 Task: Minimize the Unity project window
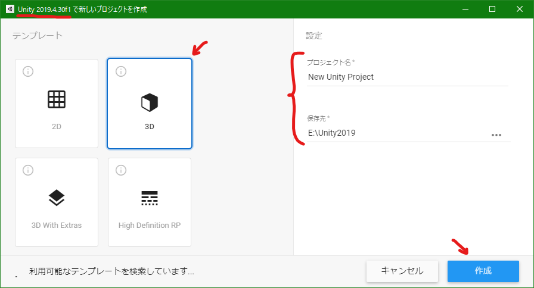pyautogui.click(x=465, y=9)
